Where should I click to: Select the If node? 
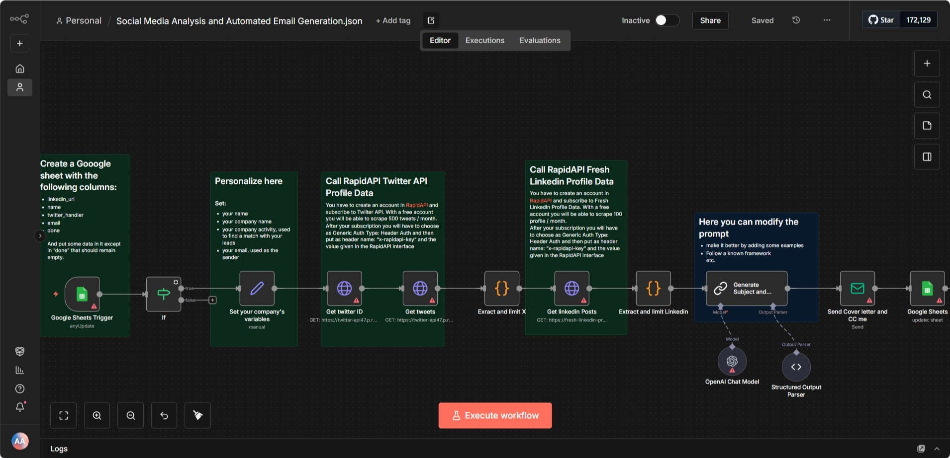pyautogui.click(x=164, y=294)
